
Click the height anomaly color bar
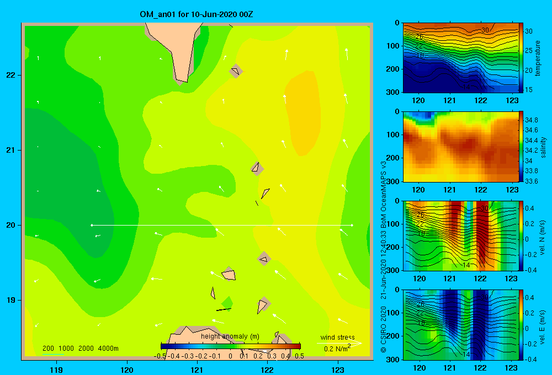[231, 346]
